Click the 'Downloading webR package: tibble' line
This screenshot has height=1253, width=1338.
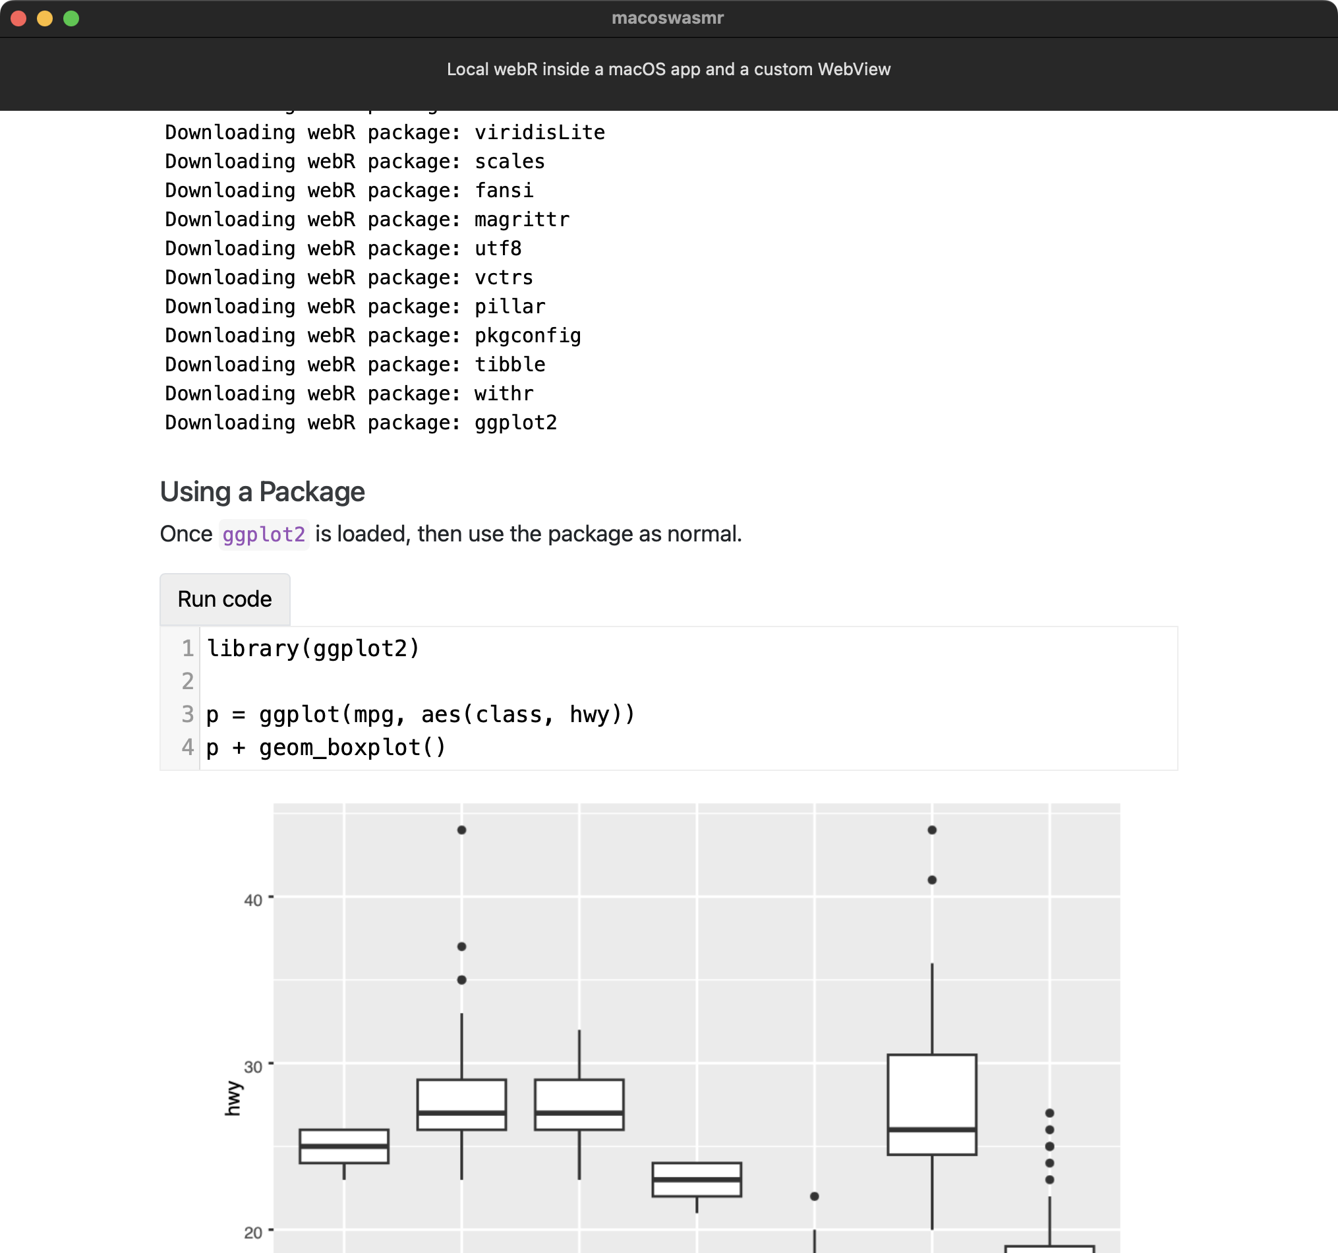point(355,364)
